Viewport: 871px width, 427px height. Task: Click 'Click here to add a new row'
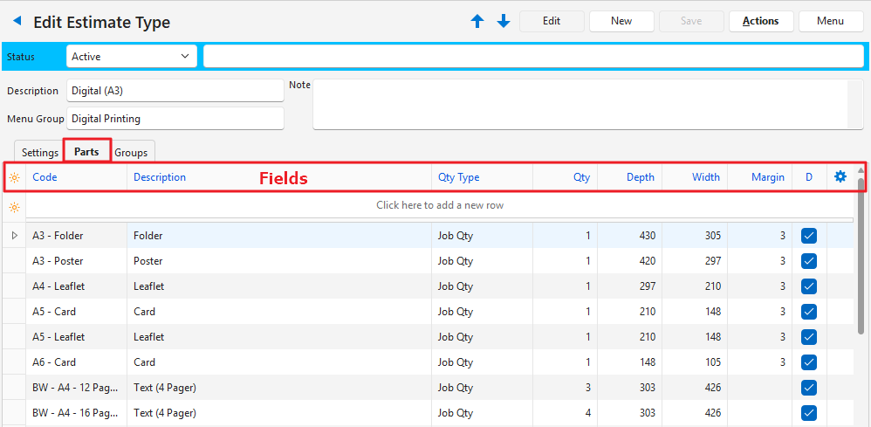click(440, 205)
